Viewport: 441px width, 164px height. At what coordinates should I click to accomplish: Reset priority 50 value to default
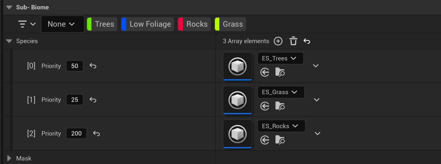(93, 66)
